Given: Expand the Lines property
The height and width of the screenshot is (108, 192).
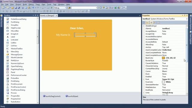Looking at the screenshot, I should (144, 93).
